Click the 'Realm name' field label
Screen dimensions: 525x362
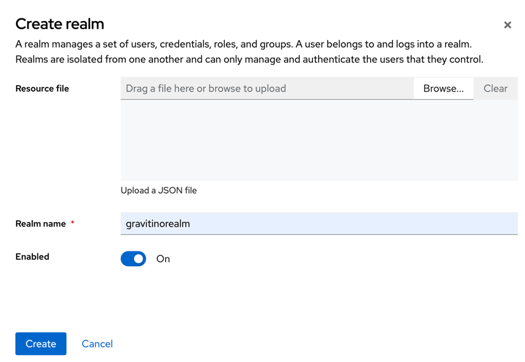click(x=41, y=224)
